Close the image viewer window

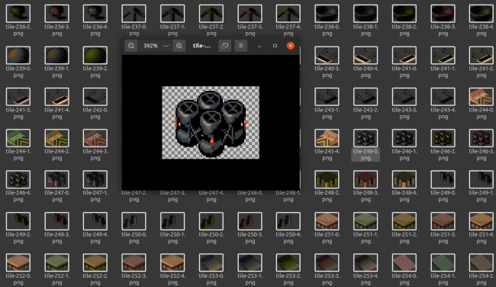[x=291, y=46]
